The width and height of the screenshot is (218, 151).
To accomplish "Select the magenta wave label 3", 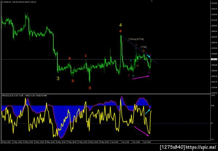I will click(x=129, y=75).
